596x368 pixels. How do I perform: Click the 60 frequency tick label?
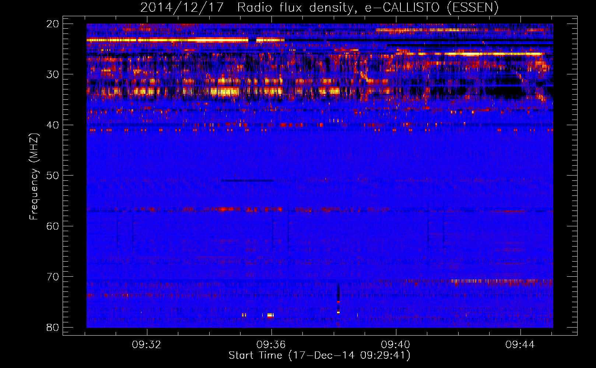click(x=53, y=226)
